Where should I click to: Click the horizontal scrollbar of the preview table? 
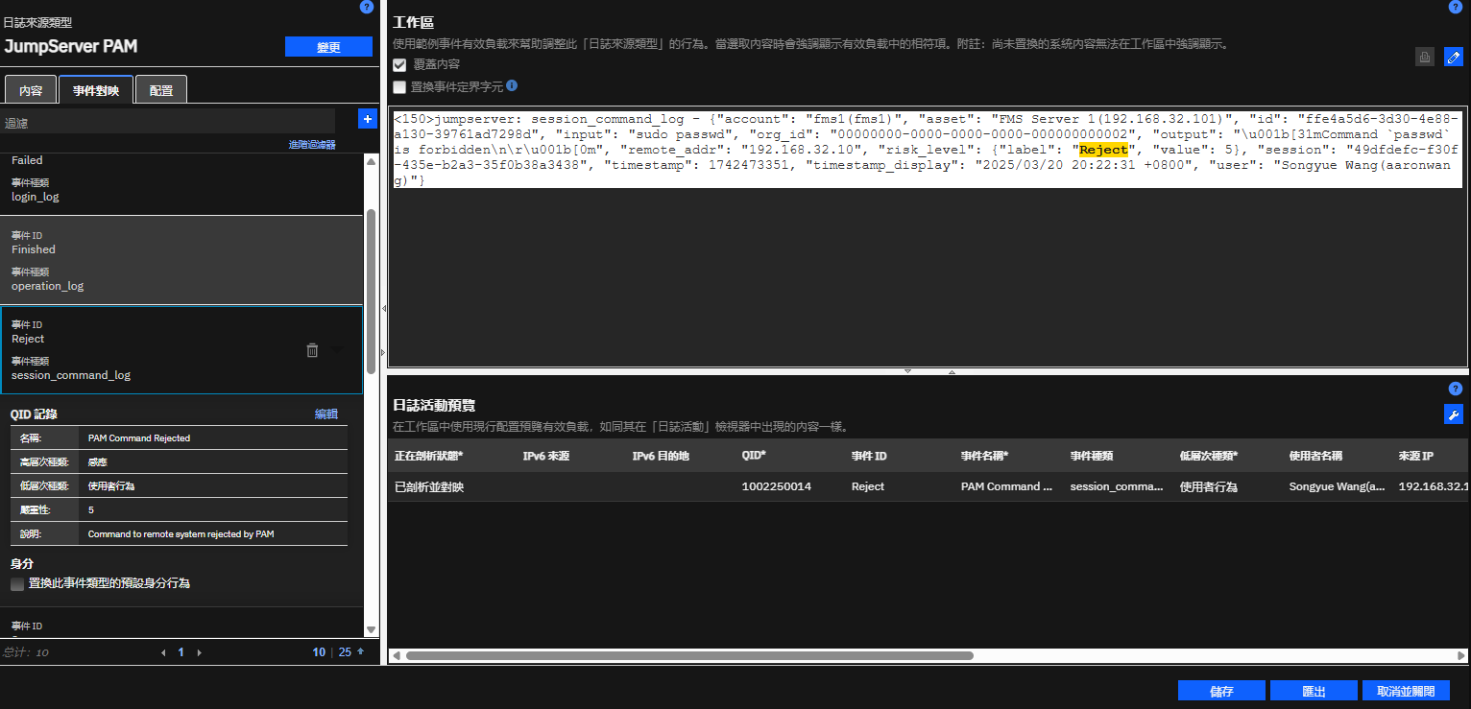[x=689, y=656]
